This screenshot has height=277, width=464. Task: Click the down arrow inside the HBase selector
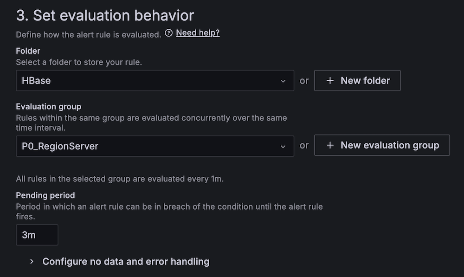tap(284, 80)
